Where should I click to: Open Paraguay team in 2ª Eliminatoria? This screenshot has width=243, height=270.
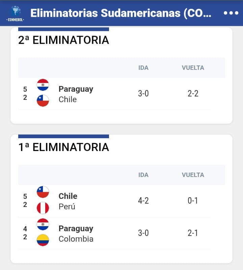(x=76, y=89)
